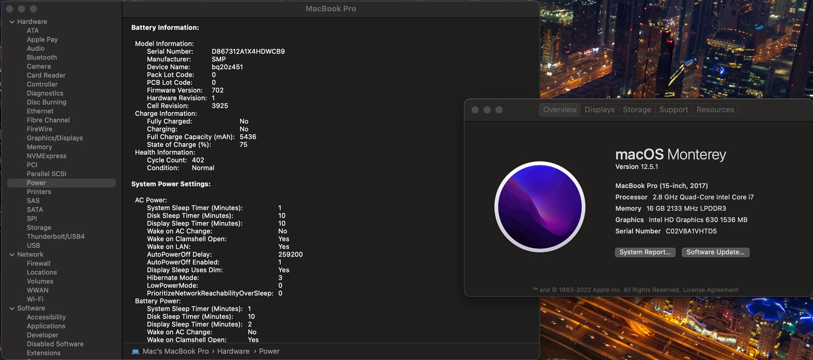Select Wi-Fi under Network
The image size is (813, 360).
(35, 299)
